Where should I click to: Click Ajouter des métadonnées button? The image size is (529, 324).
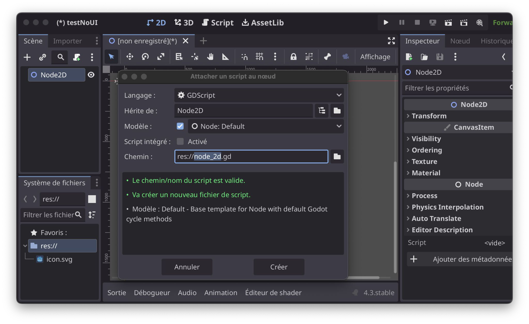point(460,259)
